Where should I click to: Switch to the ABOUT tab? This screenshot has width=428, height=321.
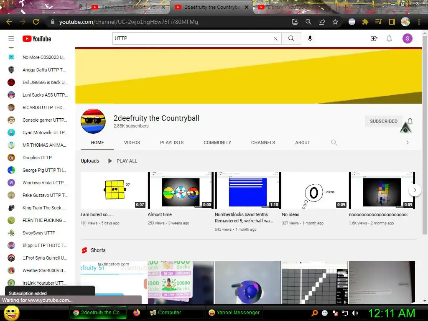303,143
